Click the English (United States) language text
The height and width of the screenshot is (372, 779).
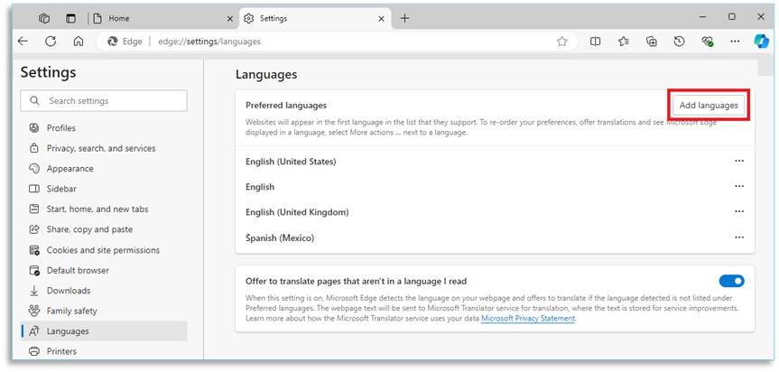[x=291, y=162]
